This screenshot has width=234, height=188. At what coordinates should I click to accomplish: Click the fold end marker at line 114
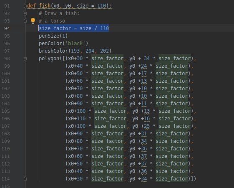(x=25, y=179)
